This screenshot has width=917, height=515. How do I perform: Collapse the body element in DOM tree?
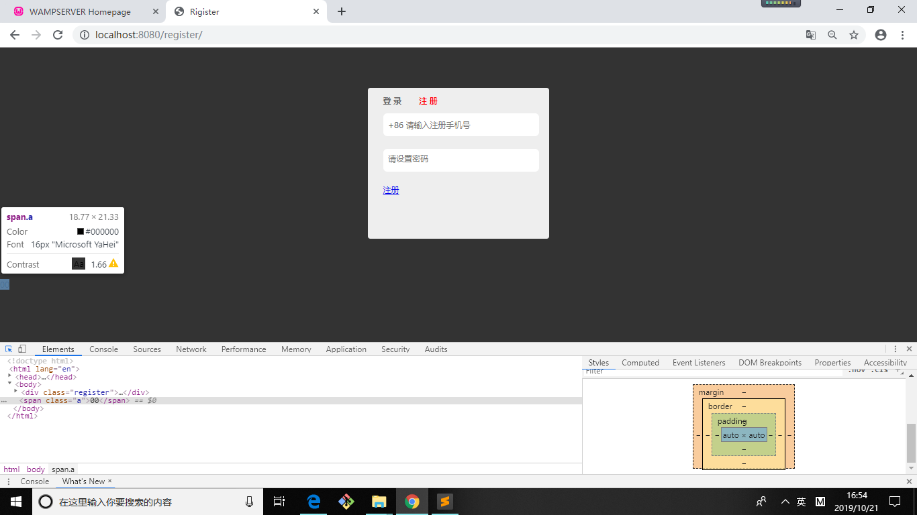[x=10, y=384]
